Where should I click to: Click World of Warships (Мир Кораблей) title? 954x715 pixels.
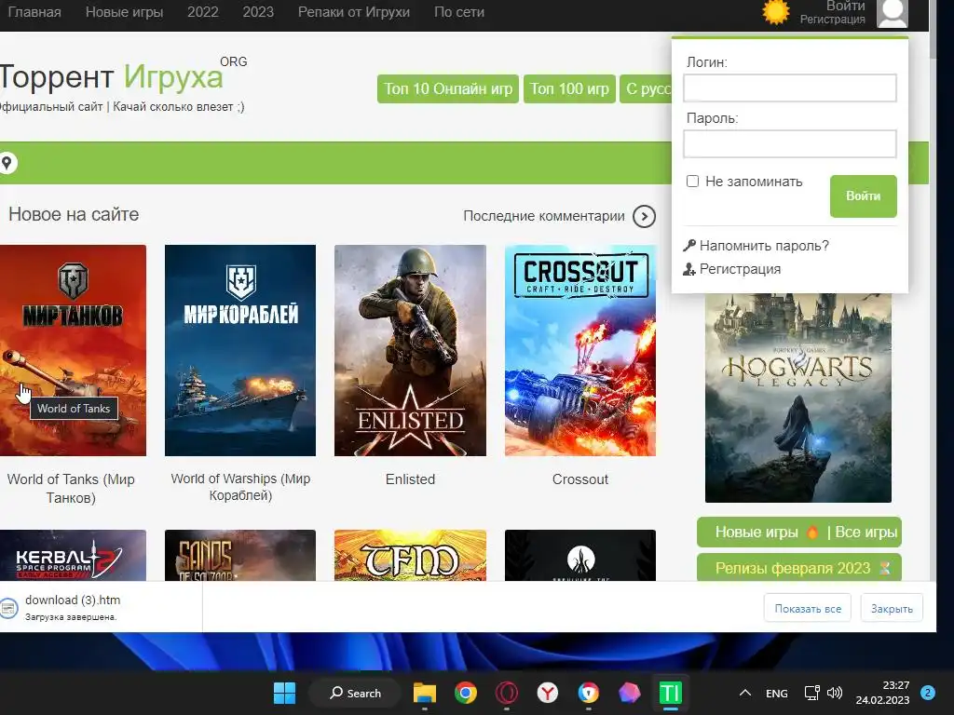[x=240, y=487]
